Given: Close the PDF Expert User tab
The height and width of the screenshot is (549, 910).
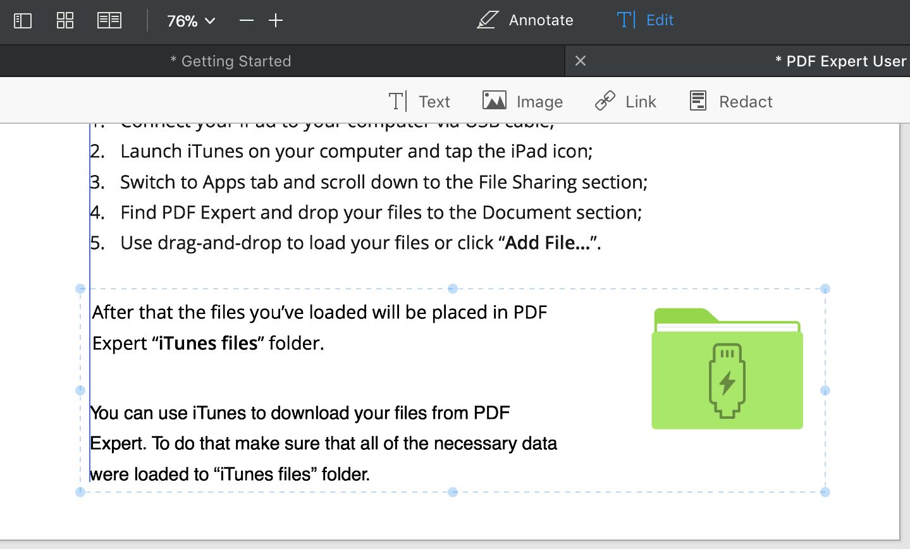Looking at the screenshot, I should coord(581,61).
